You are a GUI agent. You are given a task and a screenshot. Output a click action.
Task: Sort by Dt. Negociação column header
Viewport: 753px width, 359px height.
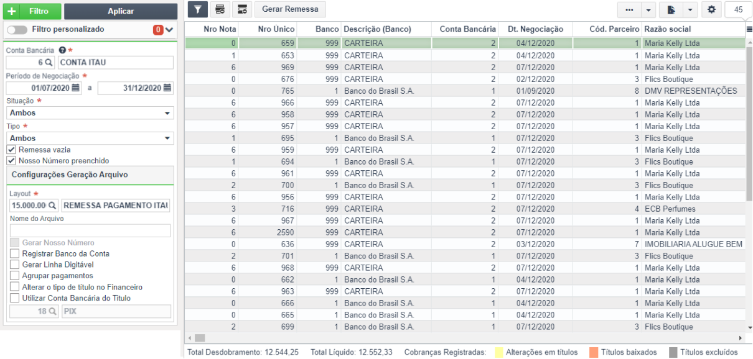click(x=535, y=29)
